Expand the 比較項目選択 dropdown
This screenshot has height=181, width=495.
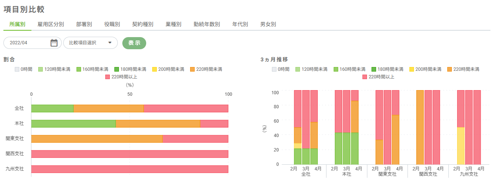[x=91, y=43]
